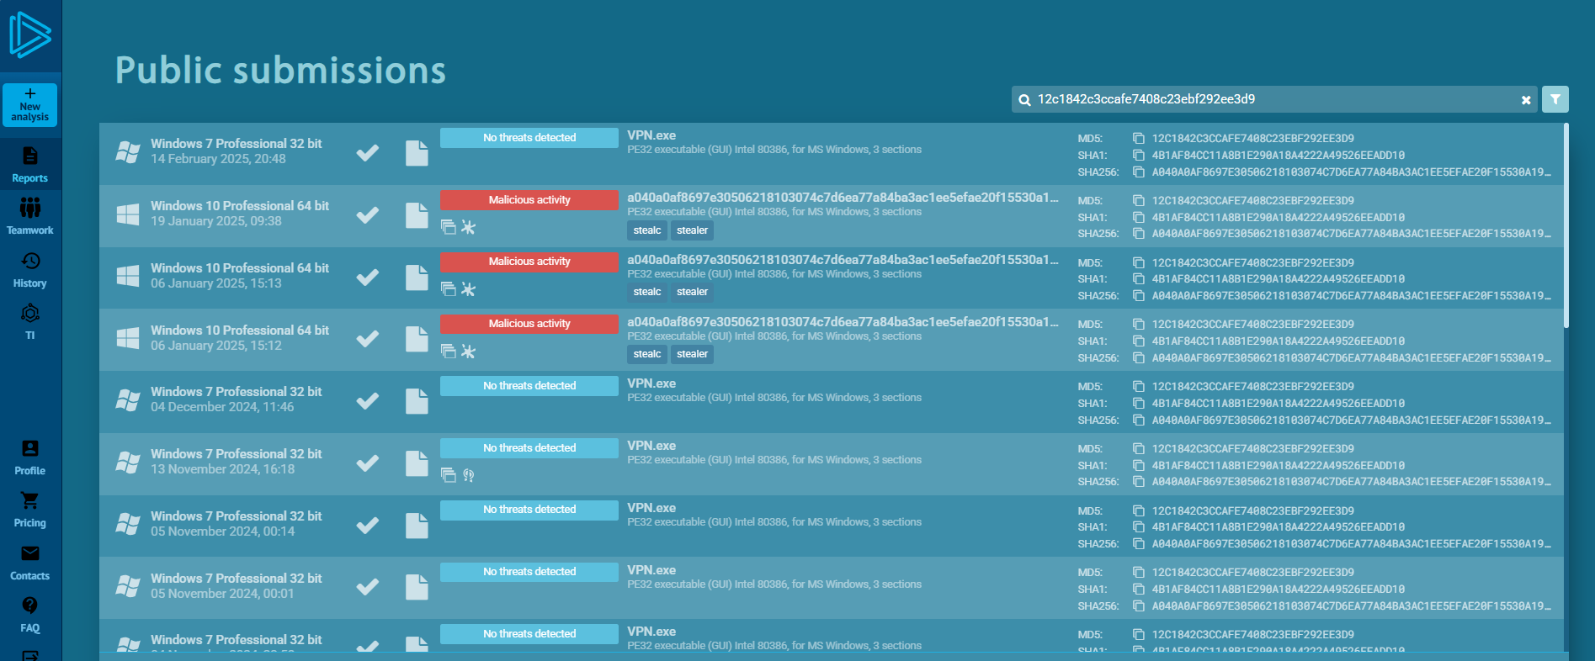Open Pricing in the sidebar
This screenshot has width=1595, height=661.
[x=30, y=510]
